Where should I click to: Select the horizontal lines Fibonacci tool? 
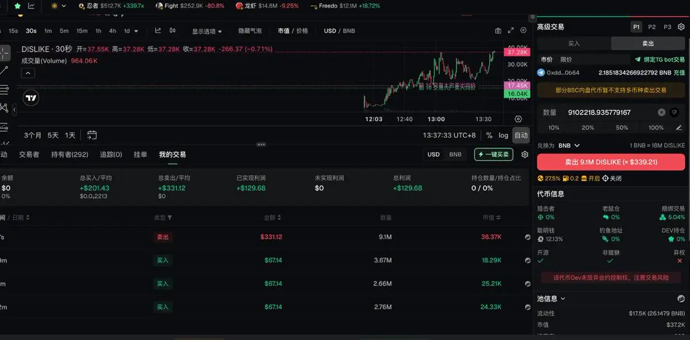[x=4, y=89]
